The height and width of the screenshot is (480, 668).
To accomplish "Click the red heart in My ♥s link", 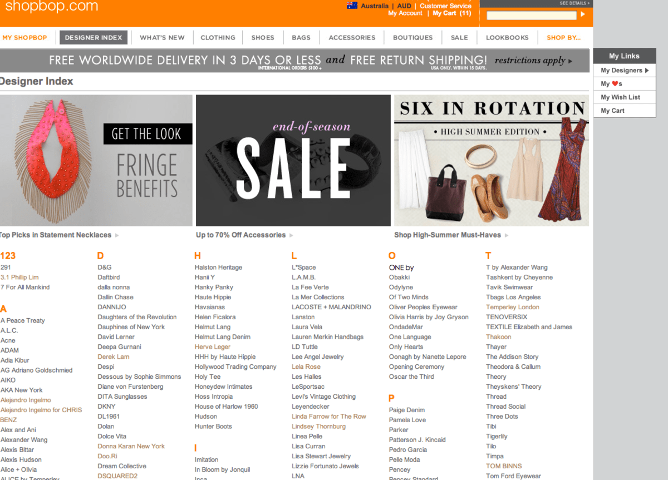I will pyautogui.click(x=615, y=83).
